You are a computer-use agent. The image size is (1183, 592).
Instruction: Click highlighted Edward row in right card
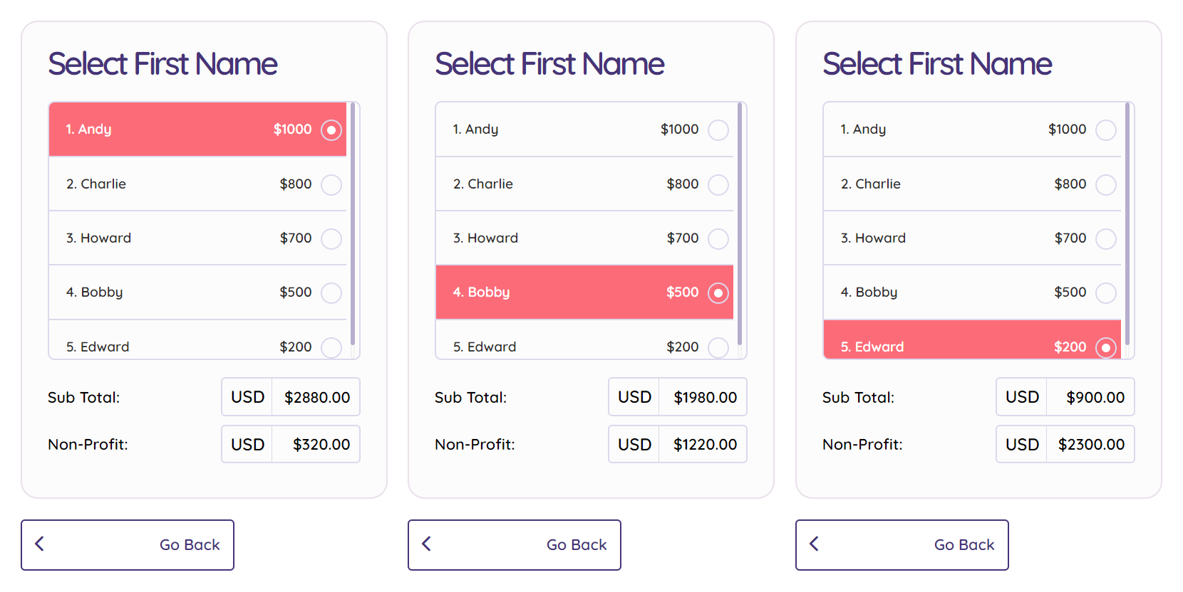coord(972,339)
